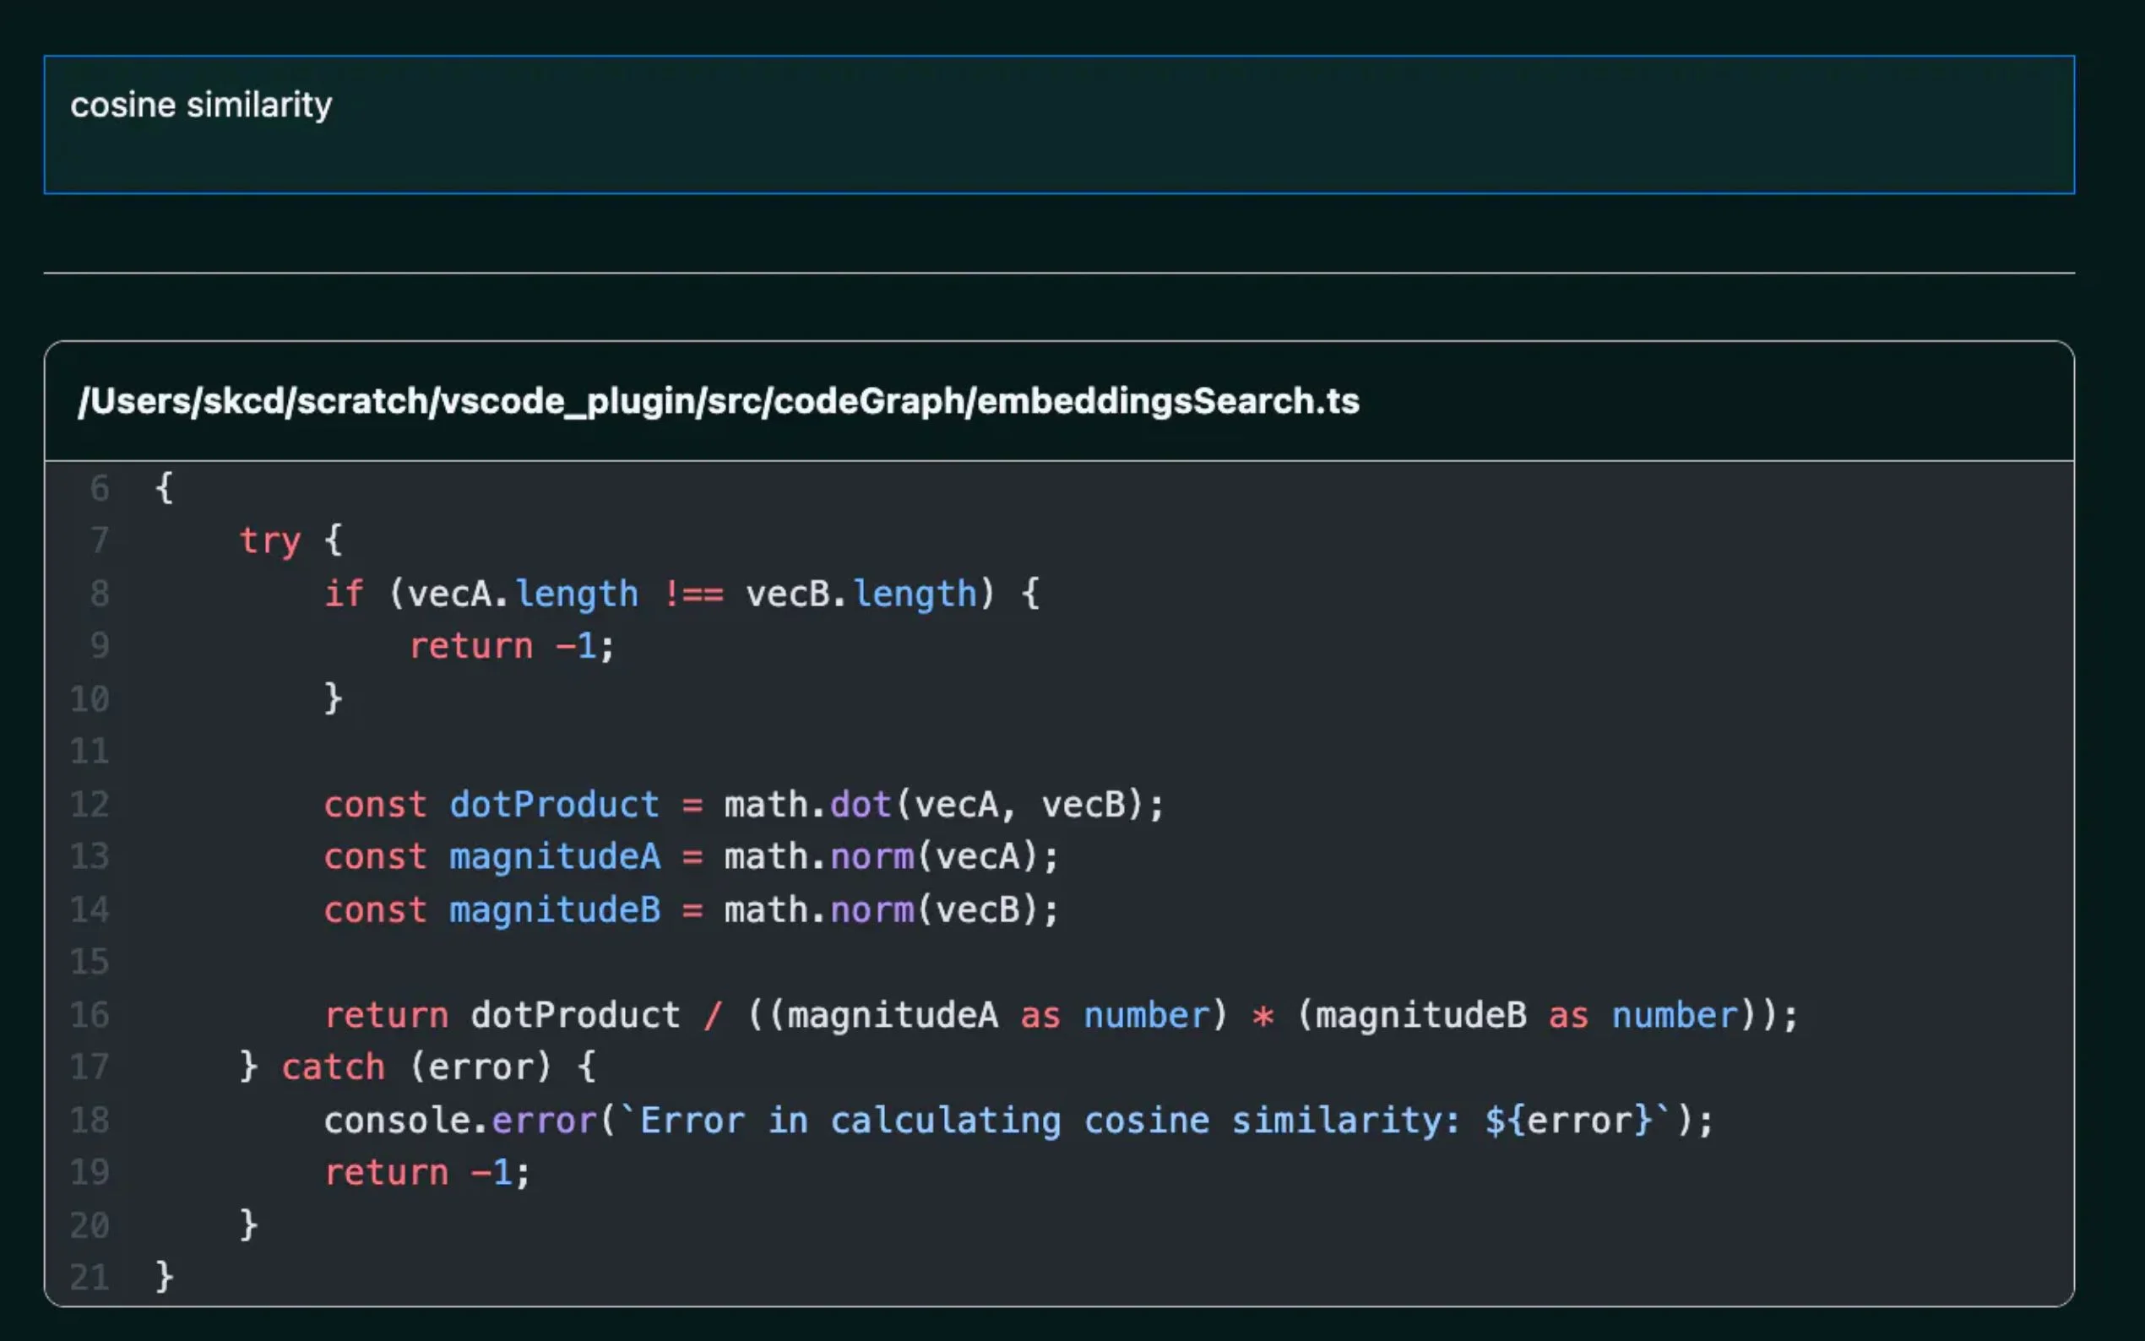Click the try keyword on line 7
Image resolution: width=2145 pixels, height=1341 pixels.
point(269,540)
